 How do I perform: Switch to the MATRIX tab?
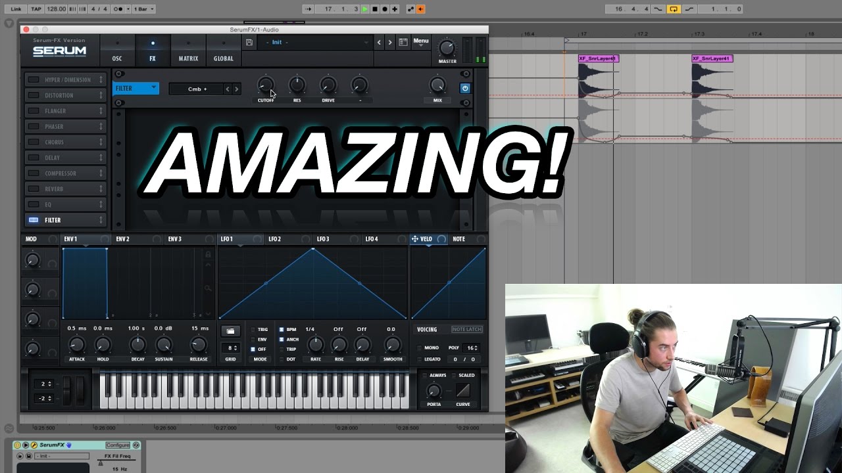coord(188,51)
